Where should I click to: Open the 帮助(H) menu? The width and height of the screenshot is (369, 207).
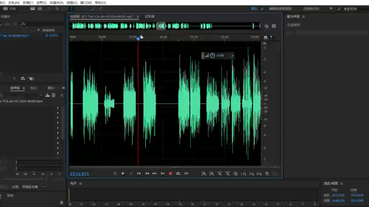tap(100, 2)
